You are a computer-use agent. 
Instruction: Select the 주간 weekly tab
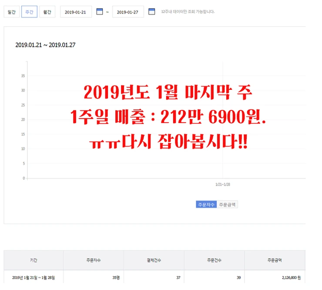[x=29, y=12]
